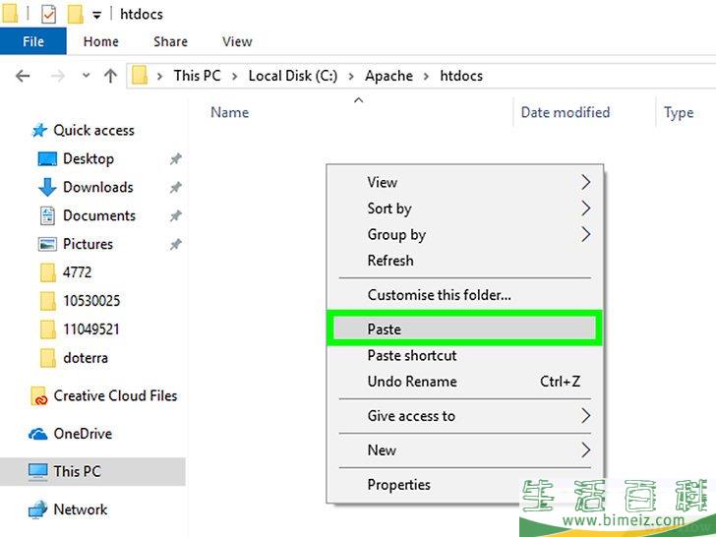
Task: Expand the breadcrumb chevron before This PC
Action: coord(159,77)
